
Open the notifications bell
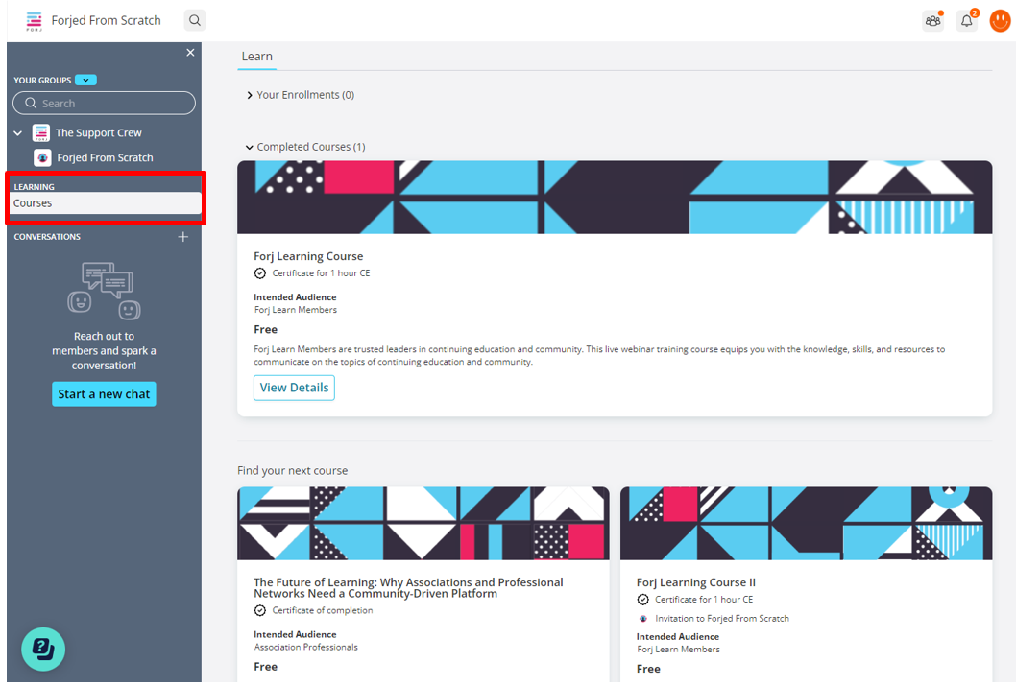[967, 21]
